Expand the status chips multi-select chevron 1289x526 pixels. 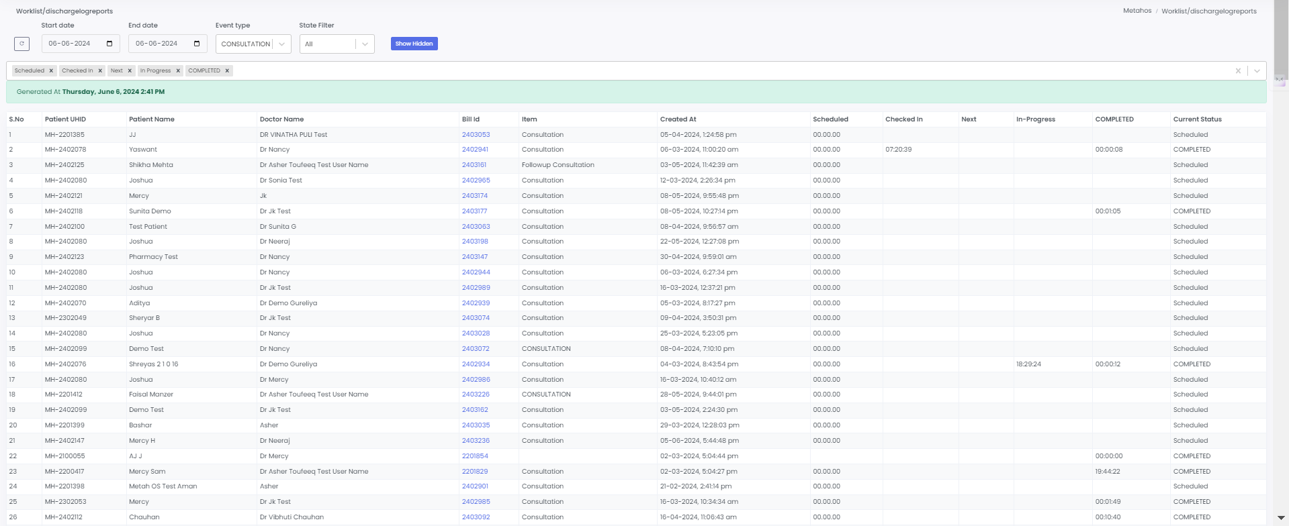click(1257, 71)
